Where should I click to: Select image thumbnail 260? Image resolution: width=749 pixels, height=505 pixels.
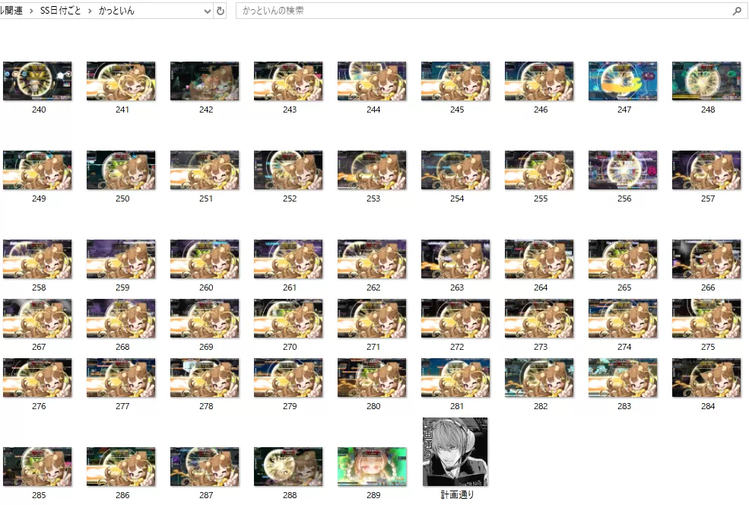coord(205,259)
